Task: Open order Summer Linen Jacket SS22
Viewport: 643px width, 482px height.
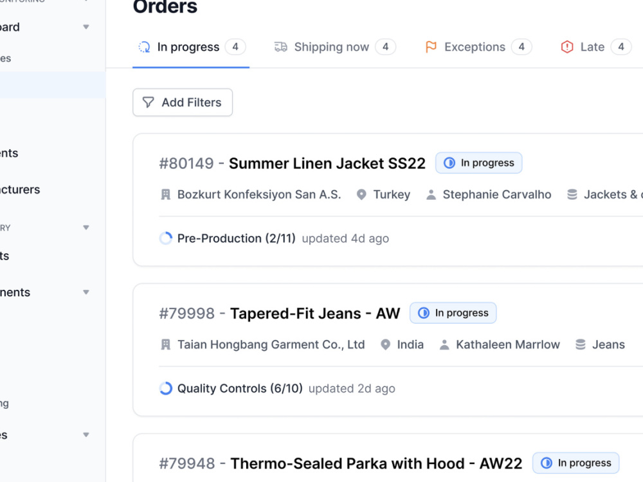Action: (327, 163)
